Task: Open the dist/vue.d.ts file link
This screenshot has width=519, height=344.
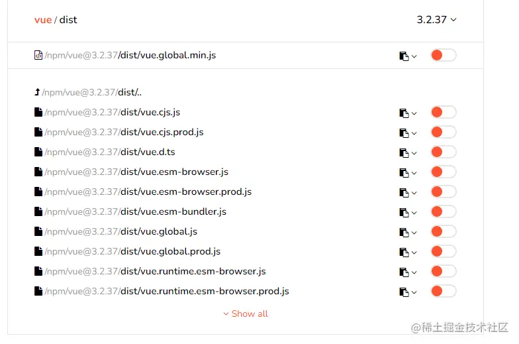Action: click(110, 152)
